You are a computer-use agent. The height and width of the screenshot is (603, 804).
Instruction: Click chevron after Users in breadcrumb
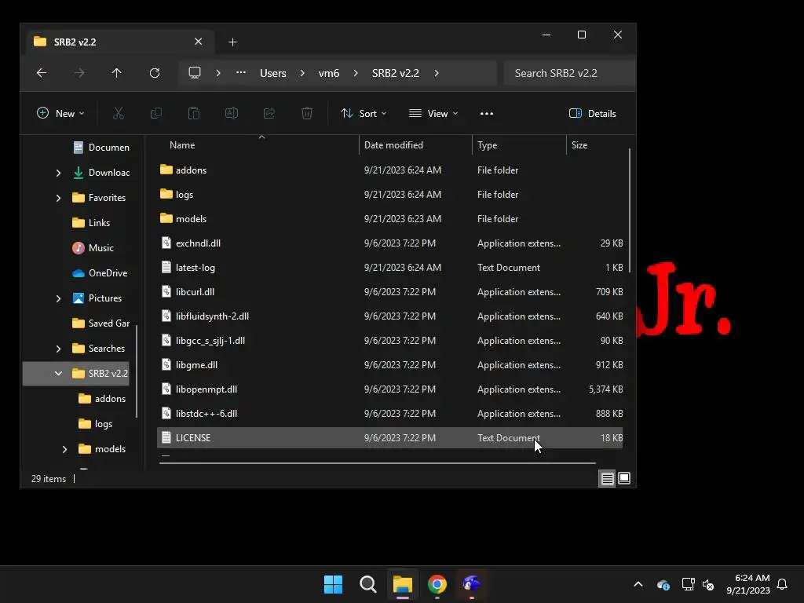pyautogui.click(x=302, y=73)
